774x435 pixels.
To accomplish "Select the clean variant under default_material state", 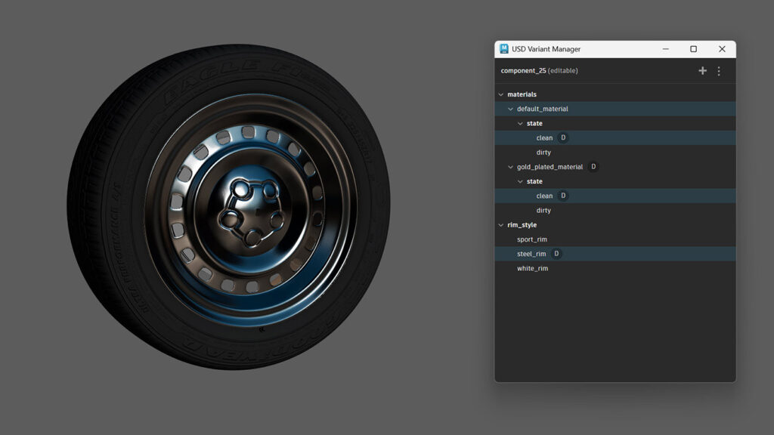I will click(543, 137).
